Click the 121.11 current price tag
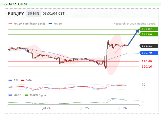 coord(148,46)
